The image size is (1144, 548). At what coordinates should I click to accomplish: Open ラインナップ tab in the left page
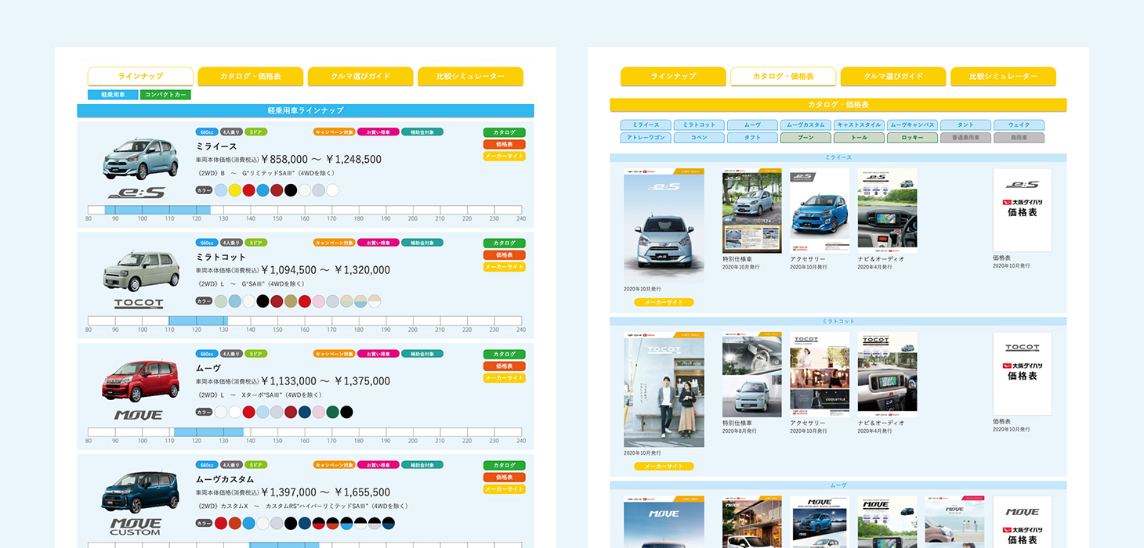140,76
